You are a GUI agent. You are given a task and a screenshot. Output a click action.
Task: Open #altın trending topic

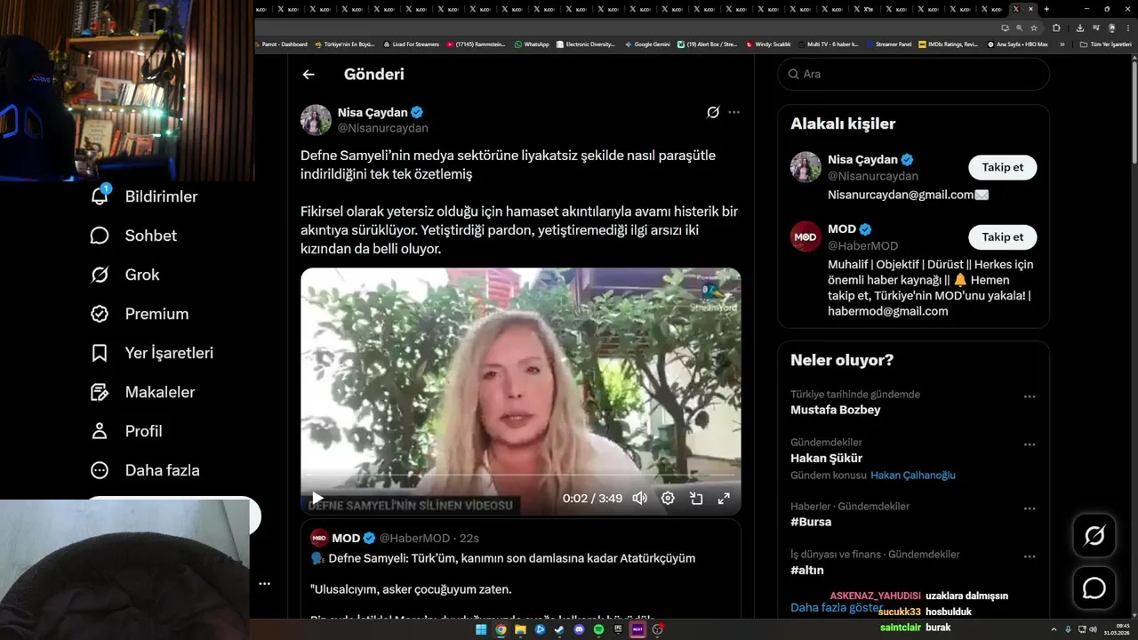807,571
